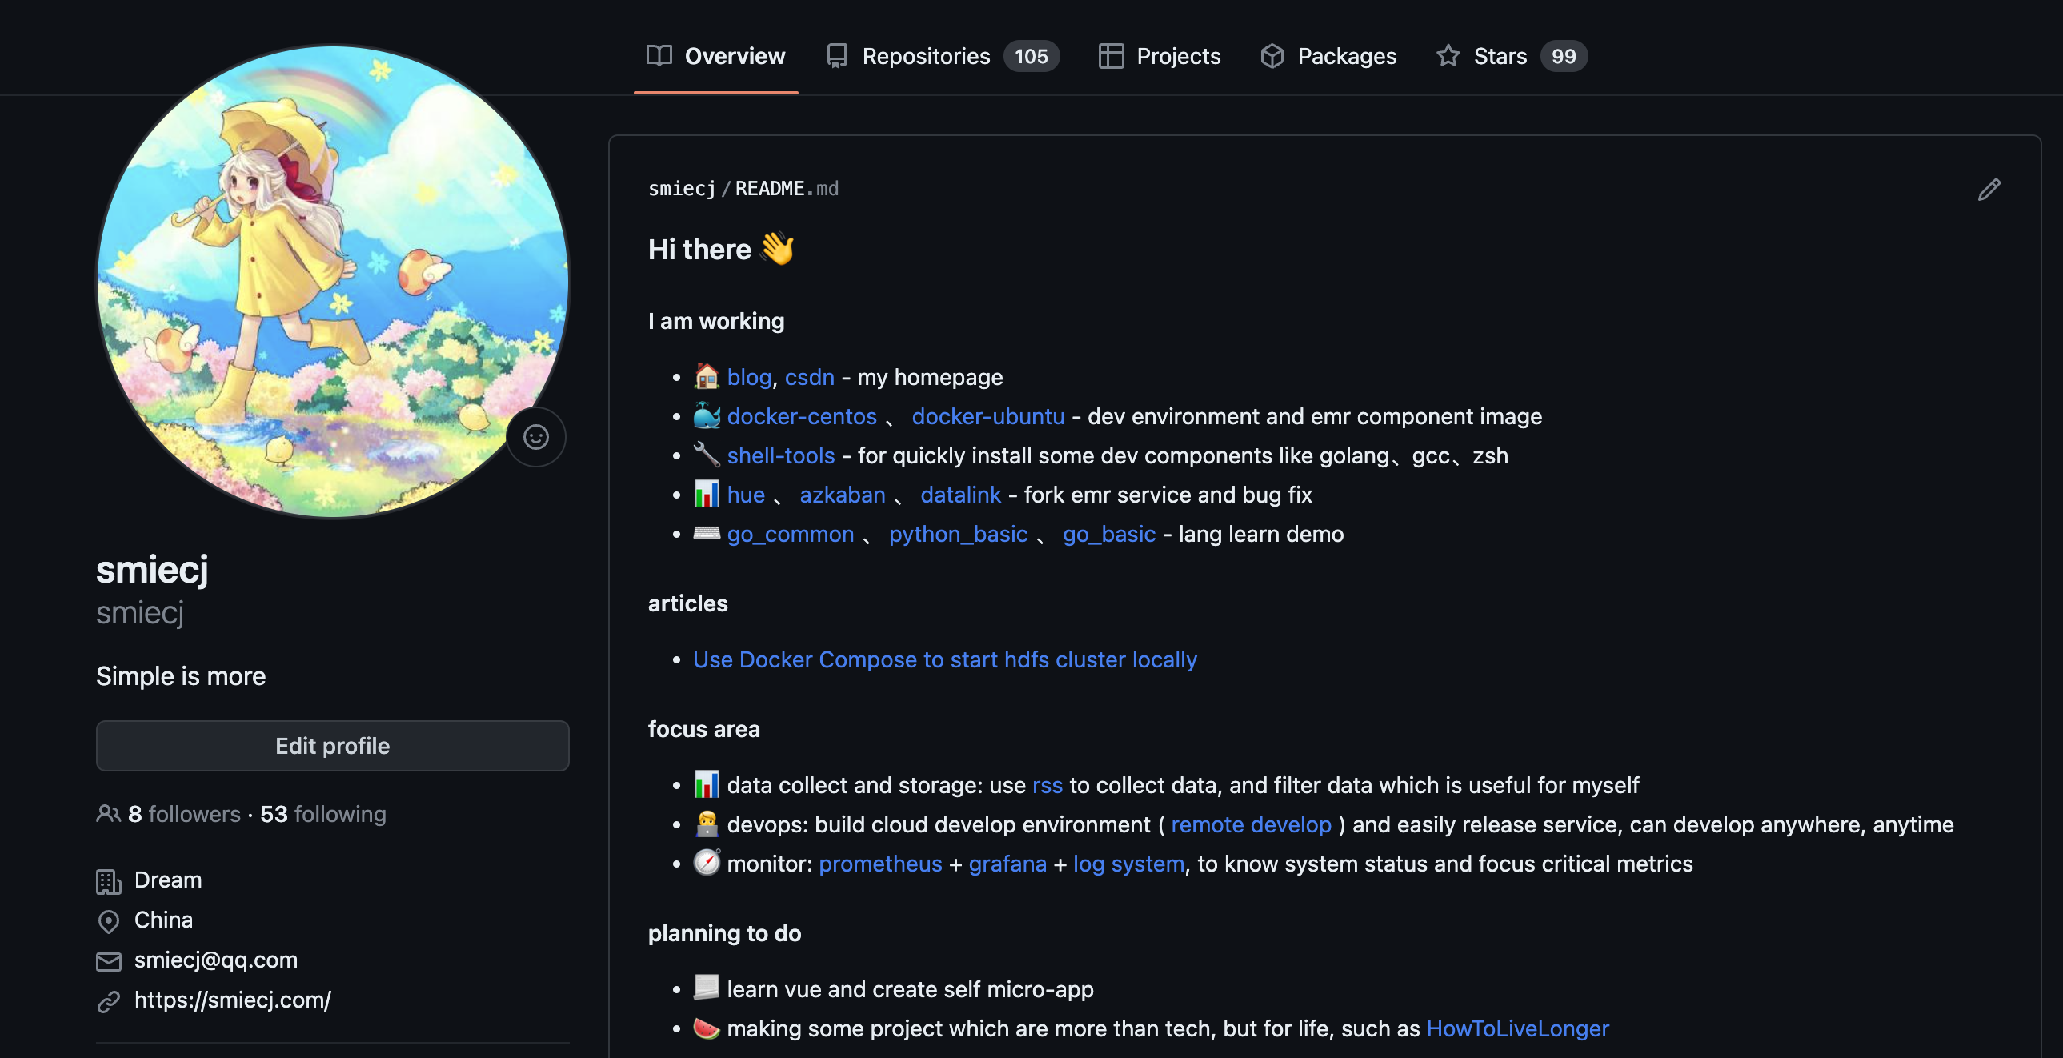Click the pencil icon to edit README

[x=1989, y=190]
